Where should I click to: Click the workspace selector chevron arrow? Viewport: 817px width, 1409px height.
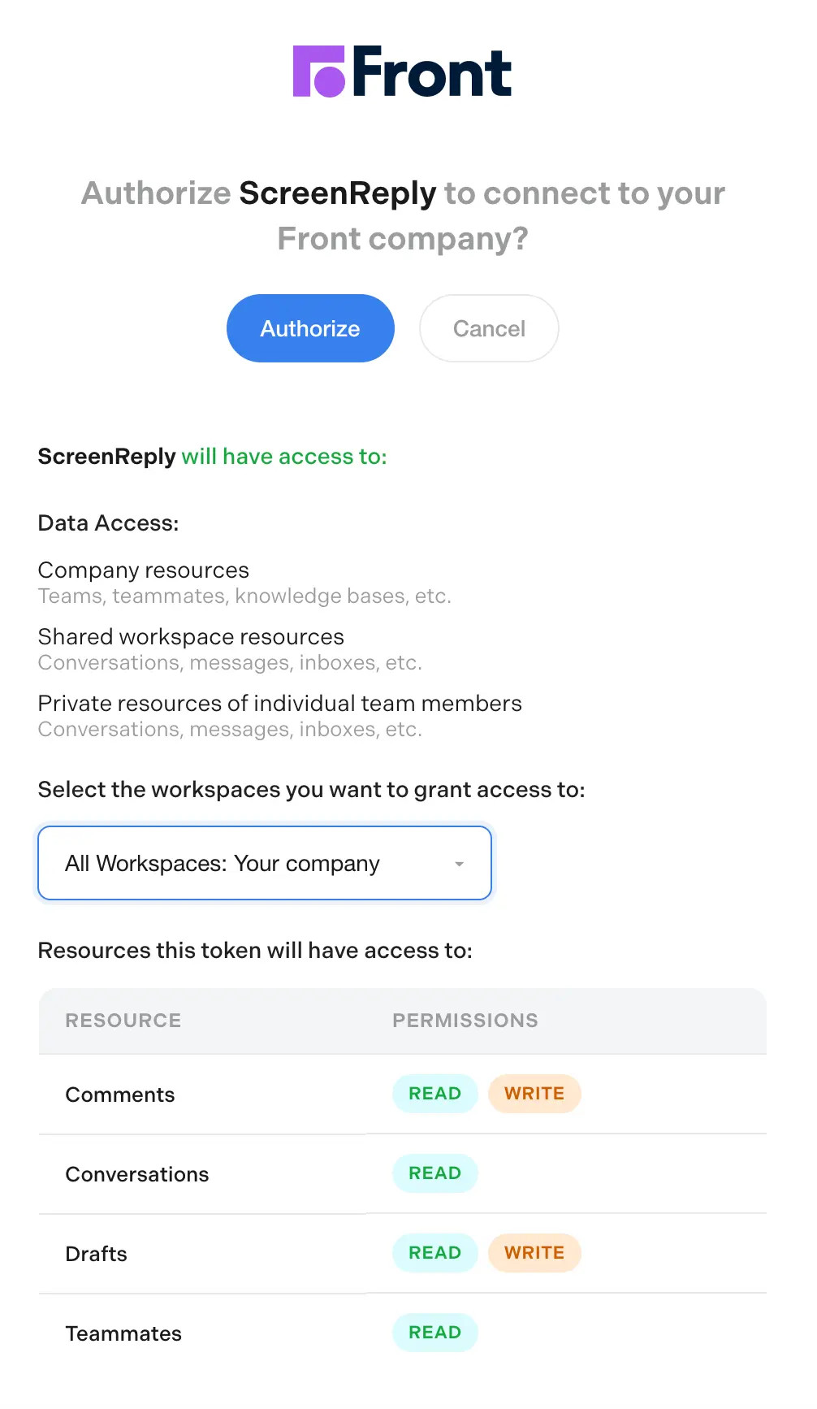(x=460, y=864)
